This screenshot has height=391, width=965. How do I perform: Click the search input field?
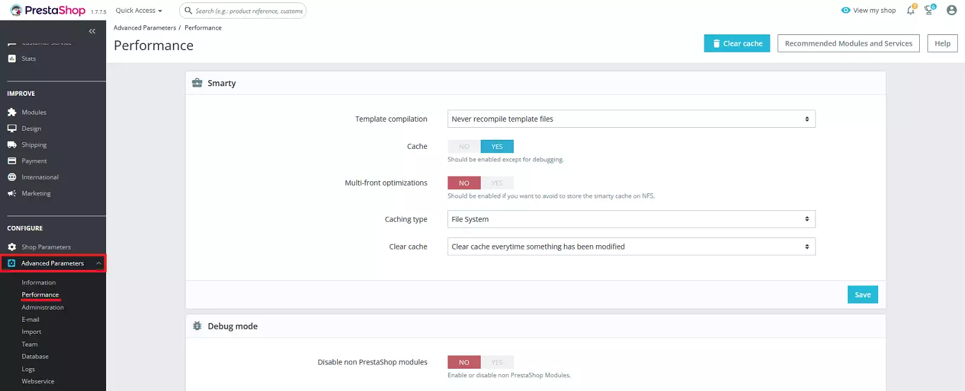point(248,11)
